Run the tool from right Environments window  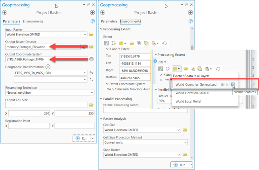179,165
